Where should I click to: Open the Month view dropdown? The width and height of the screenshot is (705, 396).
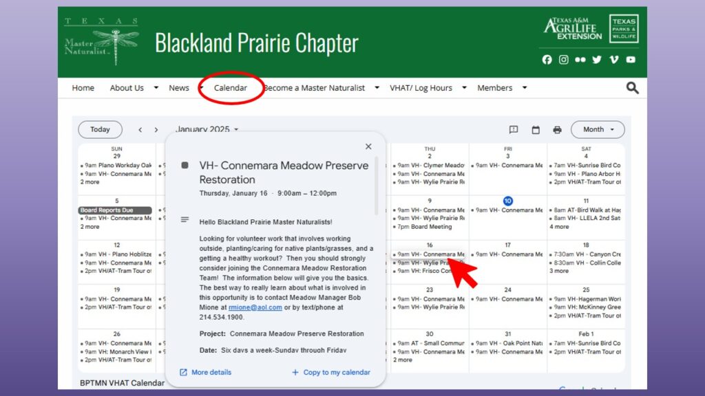(598, 129)
